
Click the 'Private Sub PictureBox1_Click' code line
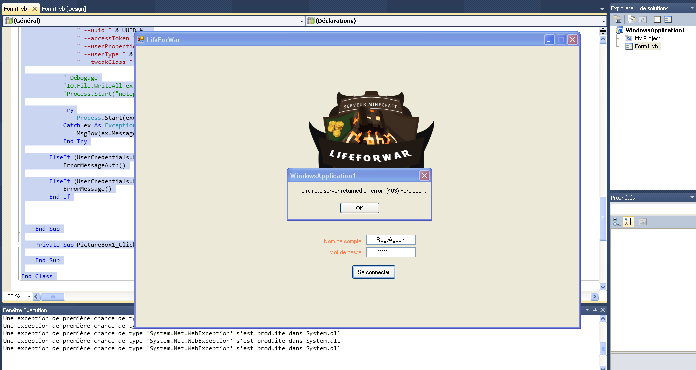coord(85,245)
